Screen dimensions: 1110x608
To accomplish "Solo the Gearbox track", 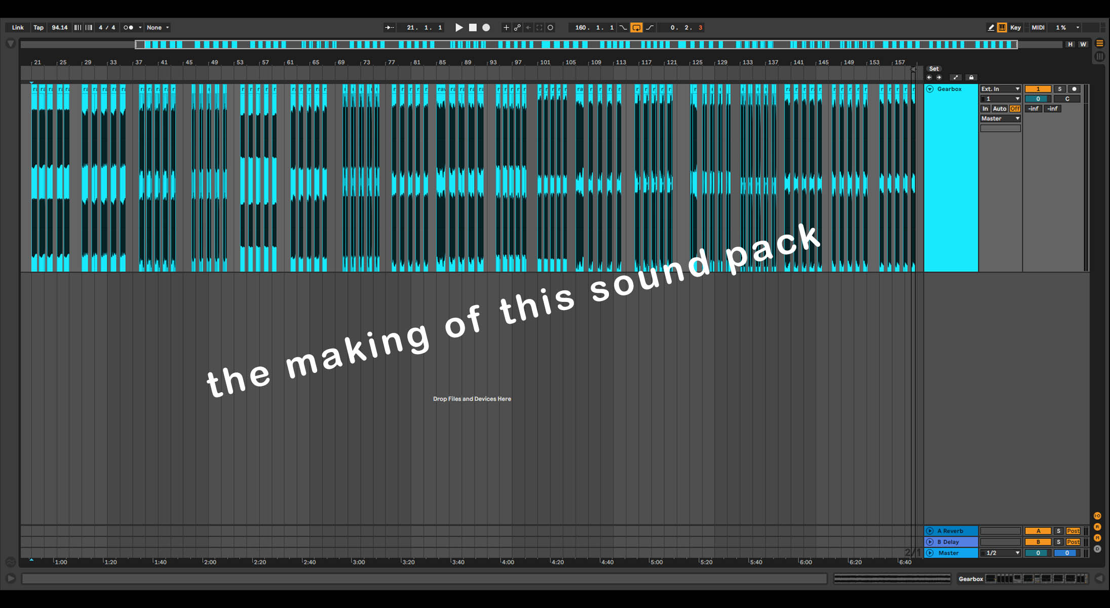I will 1059,89.
